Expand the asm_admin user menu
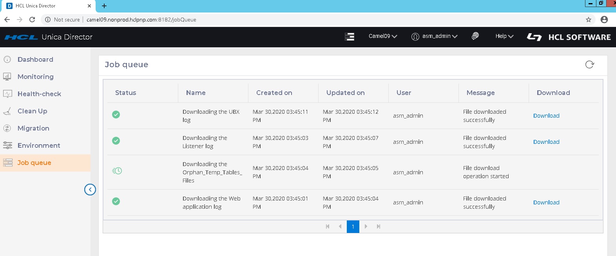 (x=435, y=36)
